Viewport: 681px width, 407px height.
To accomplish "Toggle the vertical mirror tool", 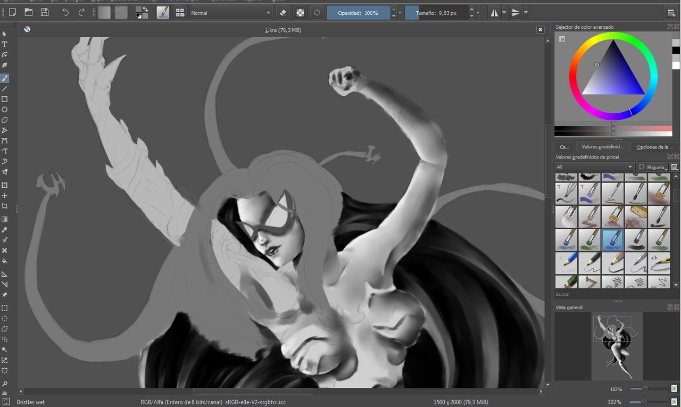I will tap(516, 13).
